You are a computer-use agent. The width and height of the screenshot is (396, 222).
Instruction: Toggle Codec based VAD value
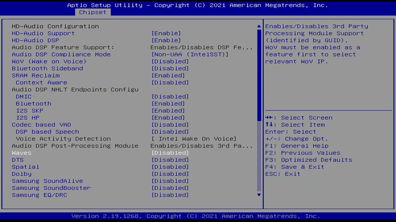click(x=170, y=125)
